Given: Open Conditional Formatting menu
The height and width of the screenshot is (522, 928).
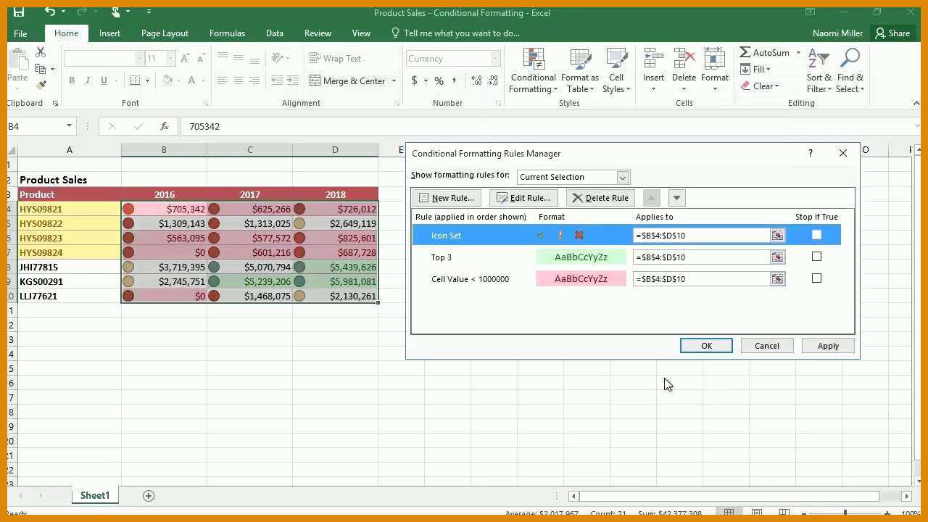Looking at the screenshot, I should click(x=533, y=72).
